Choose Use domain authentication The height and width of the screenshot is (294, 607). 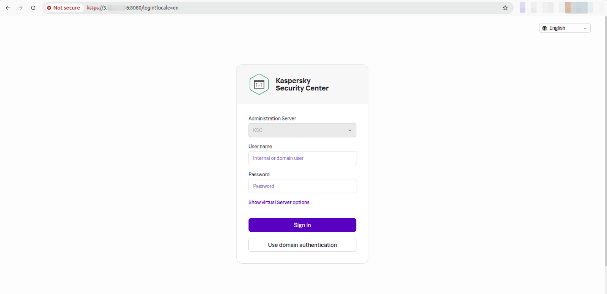(302, 245)
